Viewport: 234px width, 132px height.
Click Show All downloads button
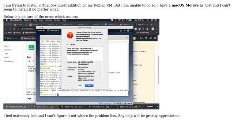(x=150, y=107)
